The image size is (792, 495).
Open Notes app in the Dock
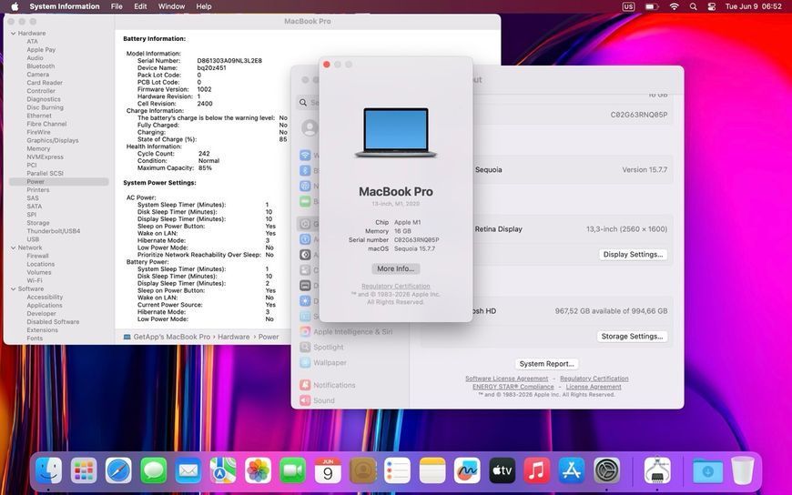coord(432,470)
